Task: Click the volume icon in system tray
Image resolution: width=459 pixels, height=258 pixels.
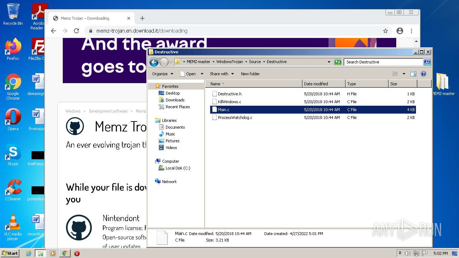Action: 408,253
